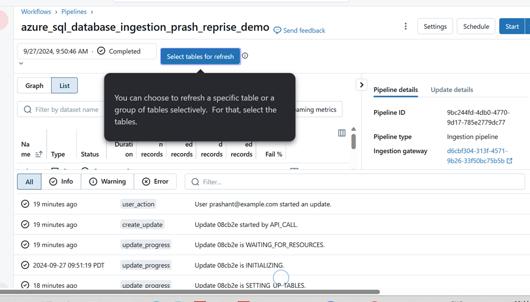Open the ingestion gateway external link icon

(x=509, y=161)
